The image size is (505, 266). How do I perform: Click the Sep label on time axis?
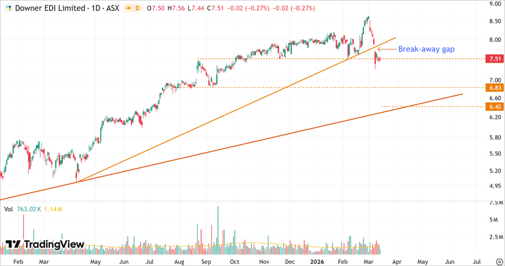207,261
